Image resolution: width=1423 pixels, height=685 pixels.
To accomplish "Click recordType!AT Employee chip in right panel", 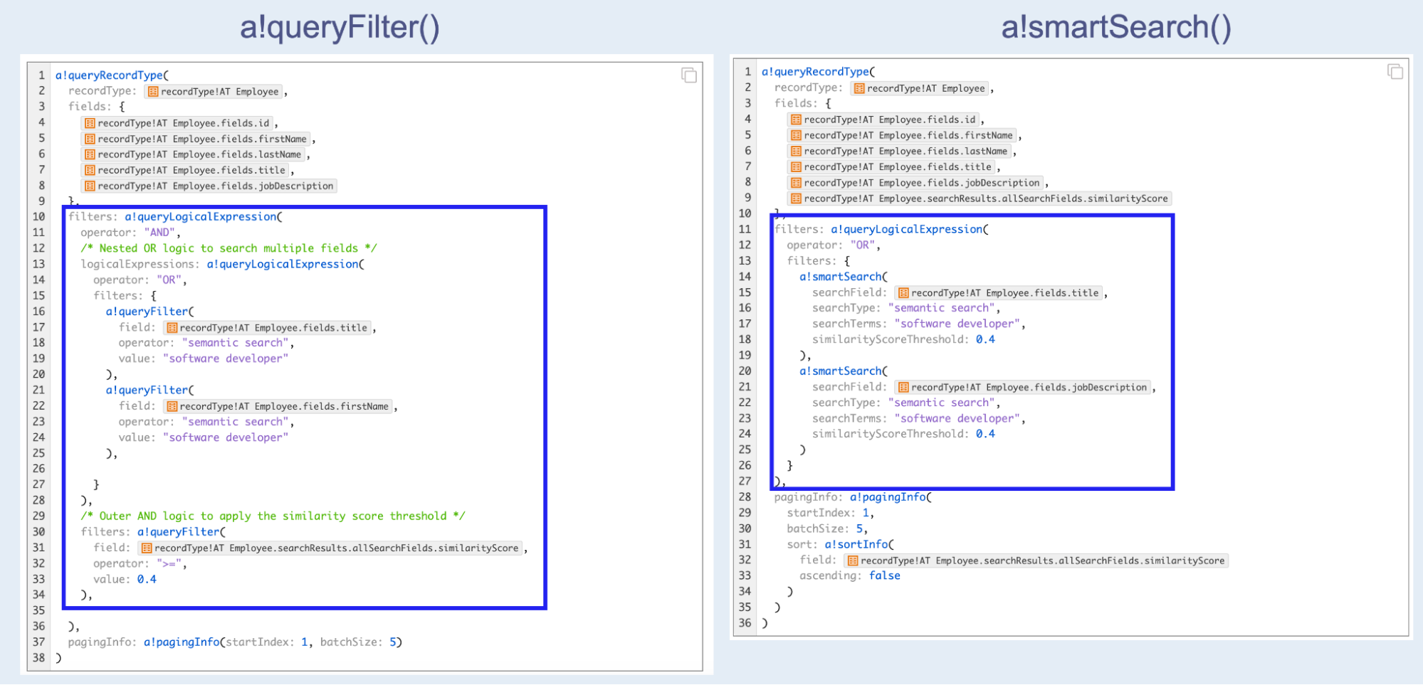I will coord(920,88).
